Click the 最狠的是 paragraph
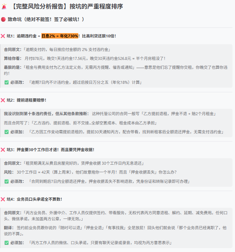The width and height of the screenshot is (235, 252). click(x=116, y=70)
